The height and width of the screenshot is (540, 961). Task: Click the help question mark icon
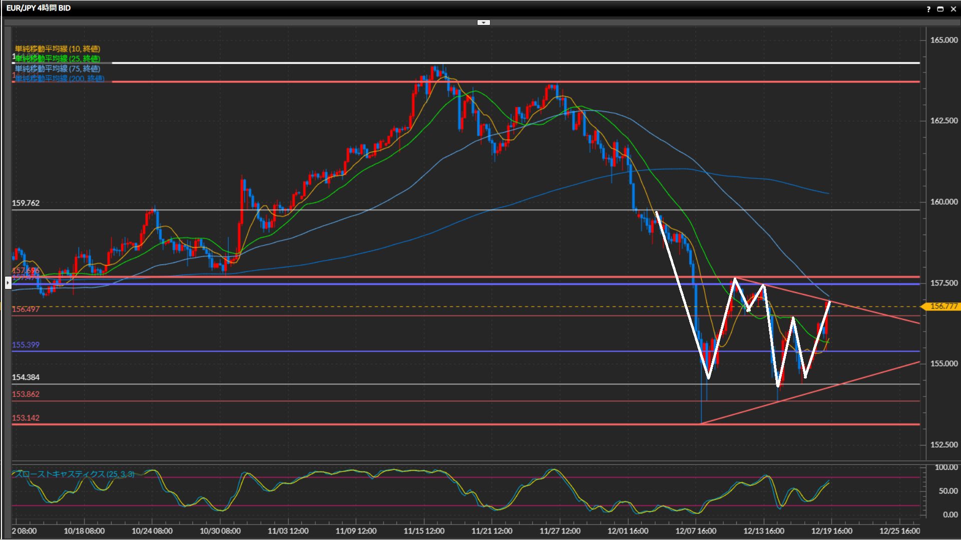(x=928, y=9)
